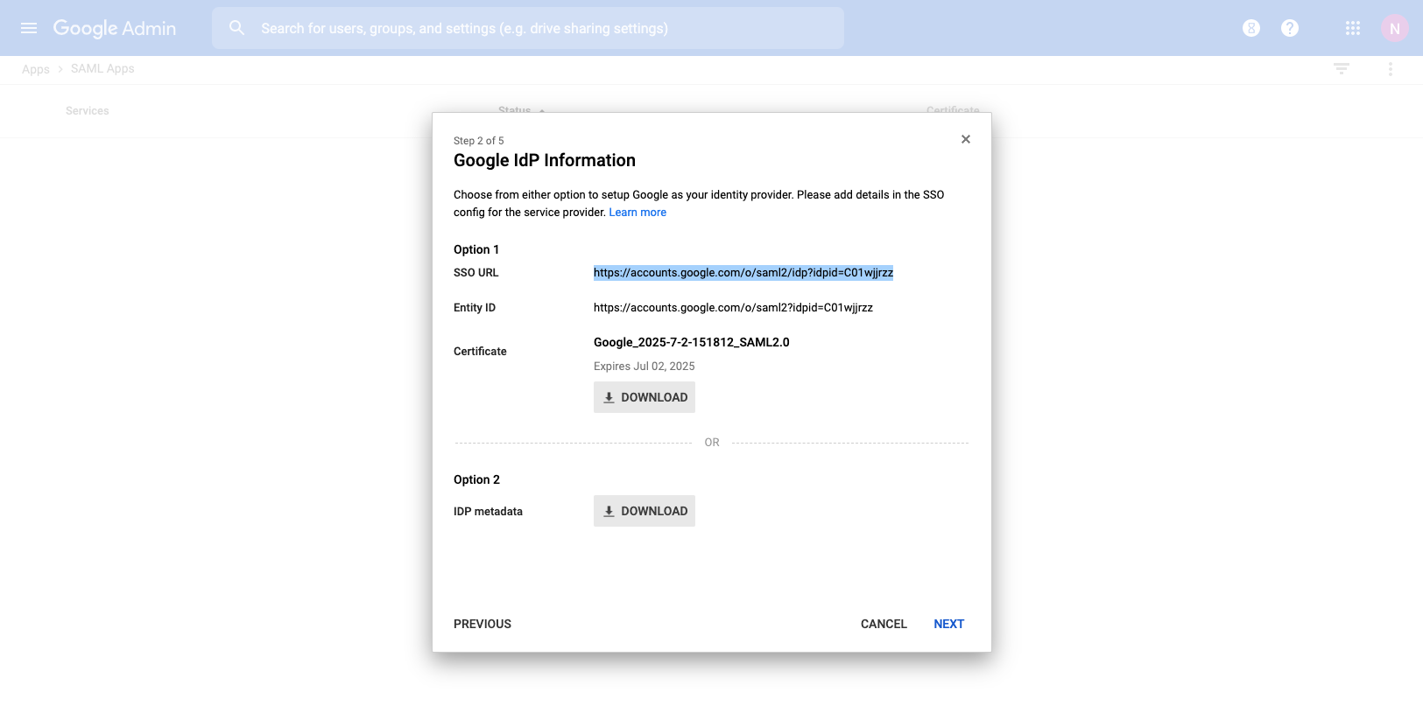
Task: Go to Apps in the breadcrumb
Action: 36,69
